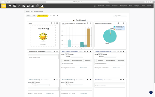Image resolution: width=155 pixels, height=97 pixels.
Task: Click move icon on Public Reminders widget
Action: click(54, 80)
